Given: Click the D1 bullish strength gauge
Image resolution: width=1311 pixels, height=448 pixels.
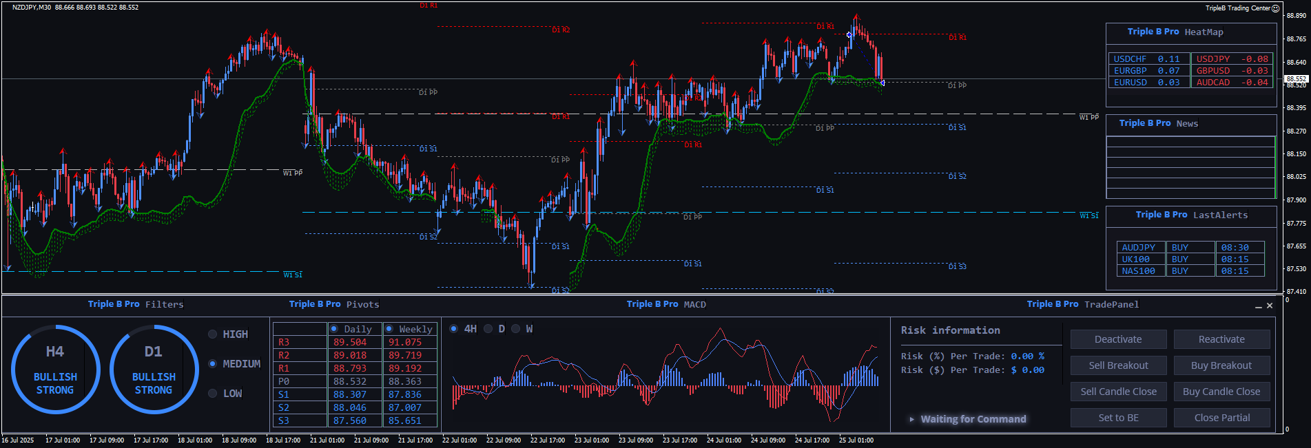Looking at the screenshot, I should point(154,370).
